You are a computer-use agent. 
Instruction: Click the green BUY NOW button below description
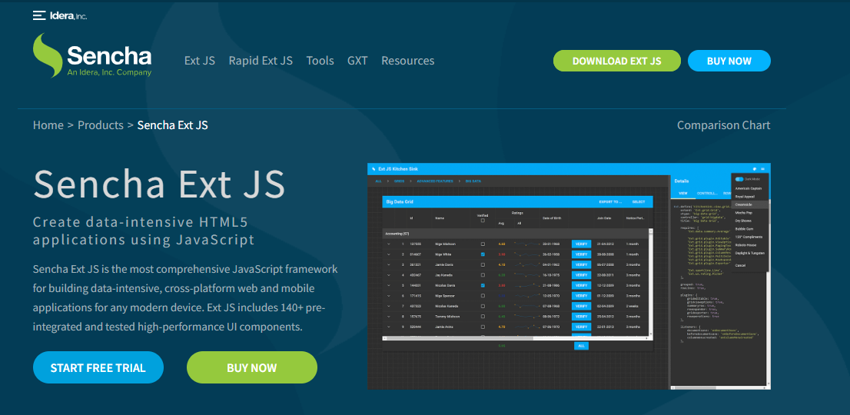tap(252, 367)
